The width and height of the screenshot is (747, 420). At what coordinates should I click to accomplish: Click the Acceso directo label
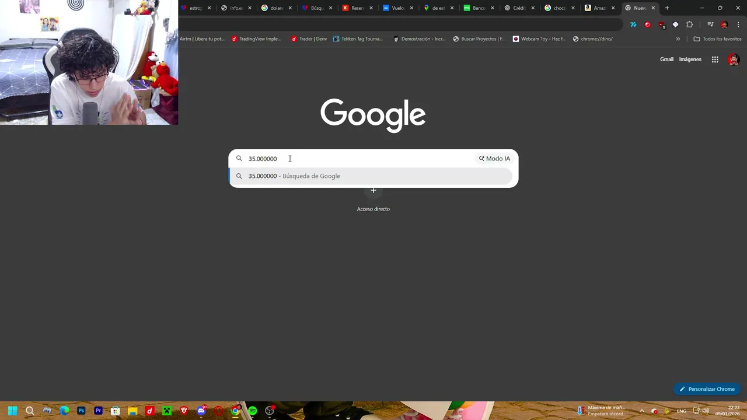[373, 209]
